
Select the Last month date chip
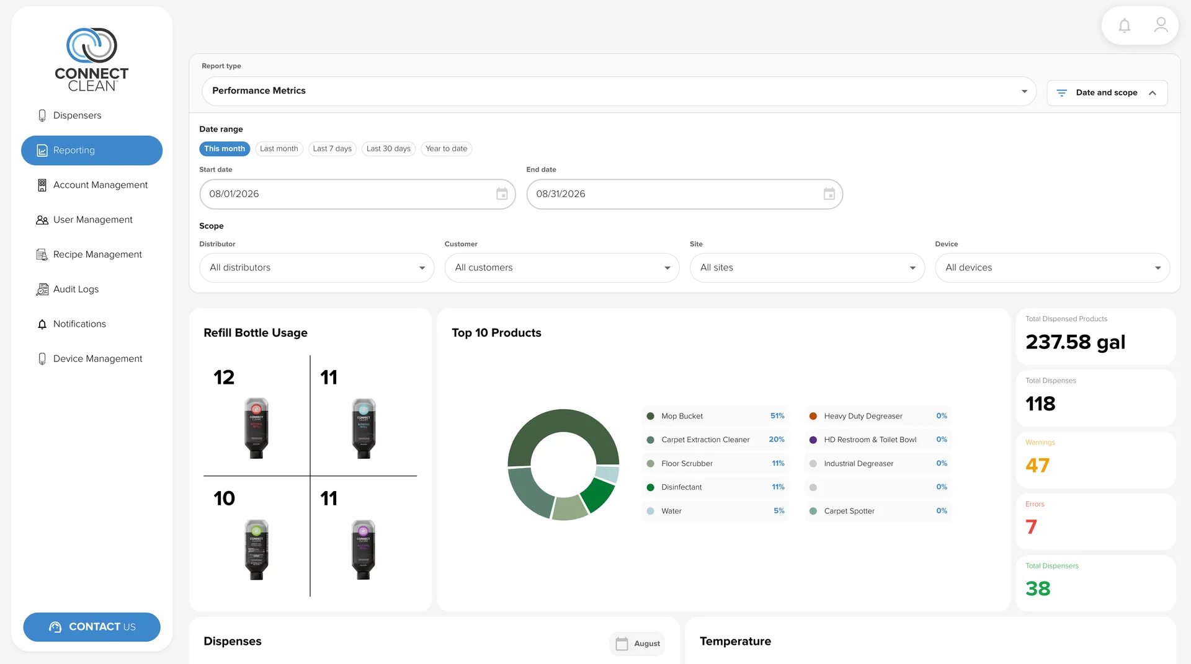[279, 149]
